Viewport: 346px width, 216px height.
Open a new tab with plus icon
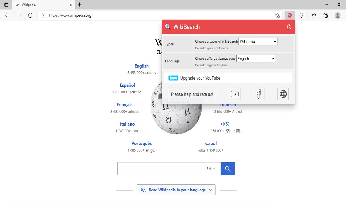coord(79,5)
